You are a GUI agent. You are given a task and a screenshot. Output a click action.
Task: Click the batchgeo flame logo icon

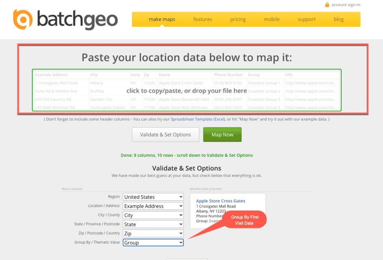point(22,19)
